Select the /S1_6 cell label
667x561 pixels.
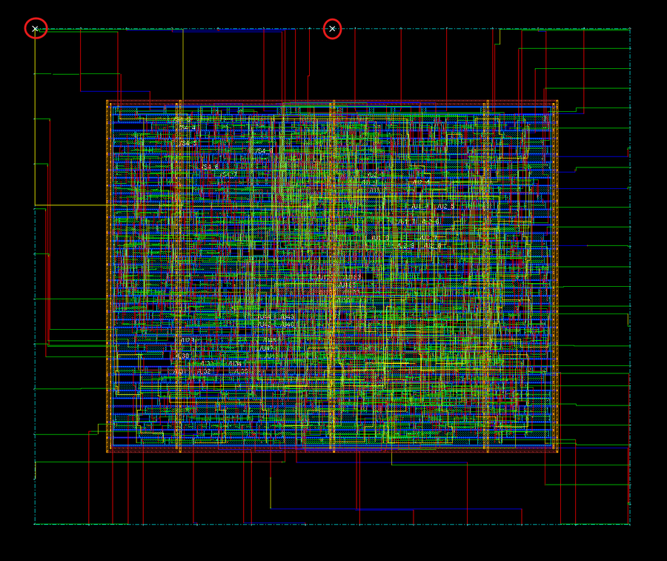pyautogui.click(x=210, y=167)
